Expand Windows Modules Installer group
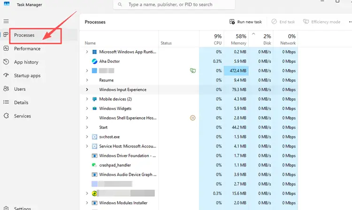 pyautogui.click(x=87, y=202)
